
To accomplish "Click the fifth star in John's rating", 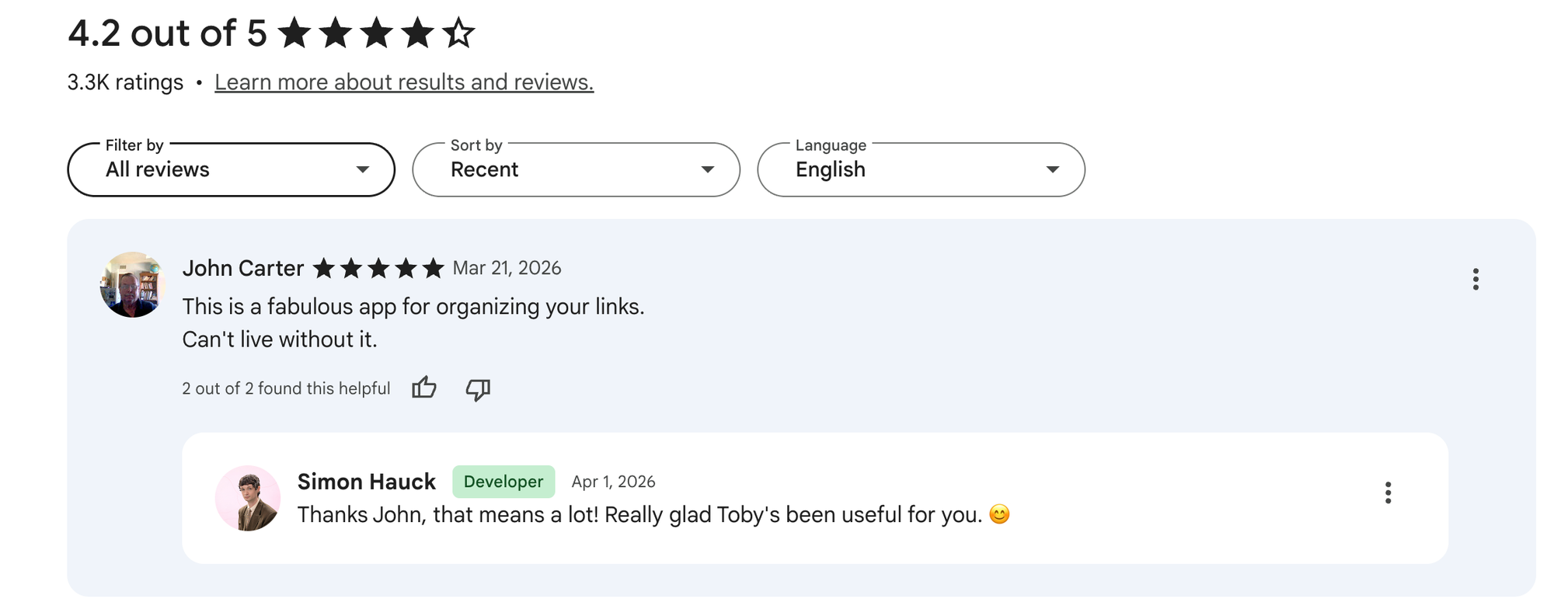I will point(434,267).
